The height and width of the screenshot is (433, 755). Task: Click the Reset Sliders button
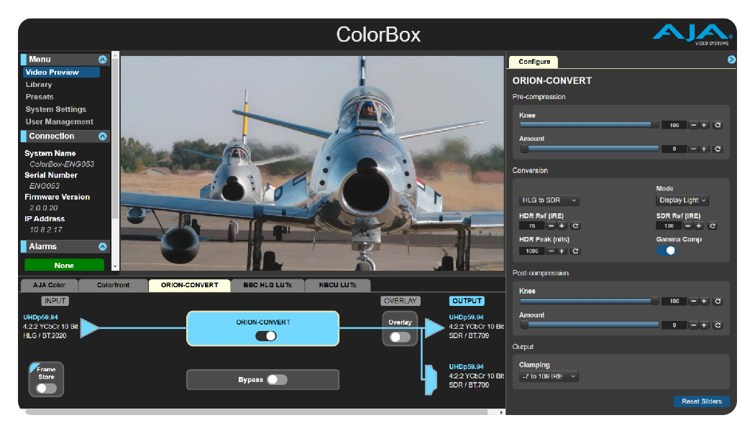702,401
